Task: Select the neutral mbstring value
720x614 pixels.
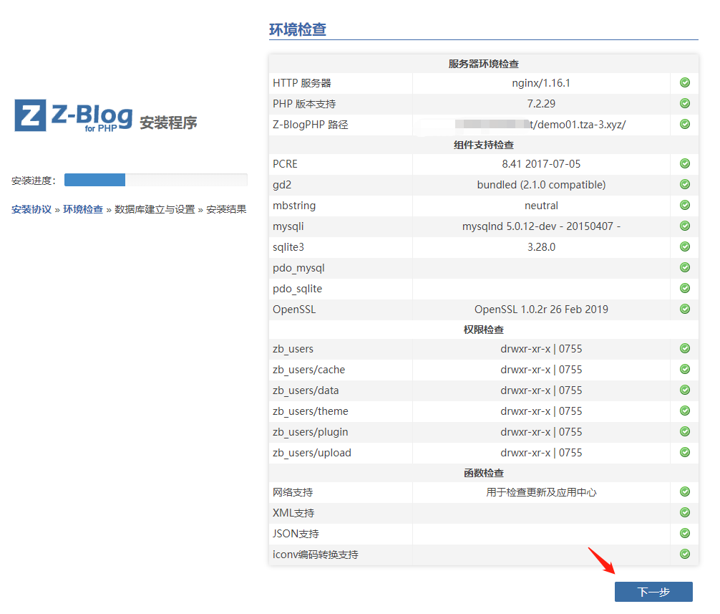Action: click(541, 206)
